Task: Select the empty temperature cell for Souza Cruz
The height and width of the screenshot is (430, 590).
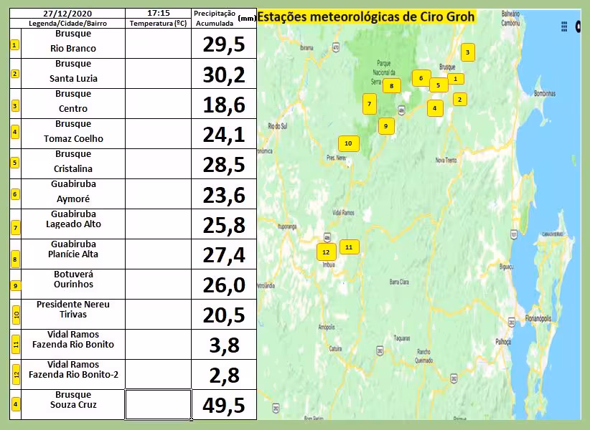Action: tap(158, 404)
